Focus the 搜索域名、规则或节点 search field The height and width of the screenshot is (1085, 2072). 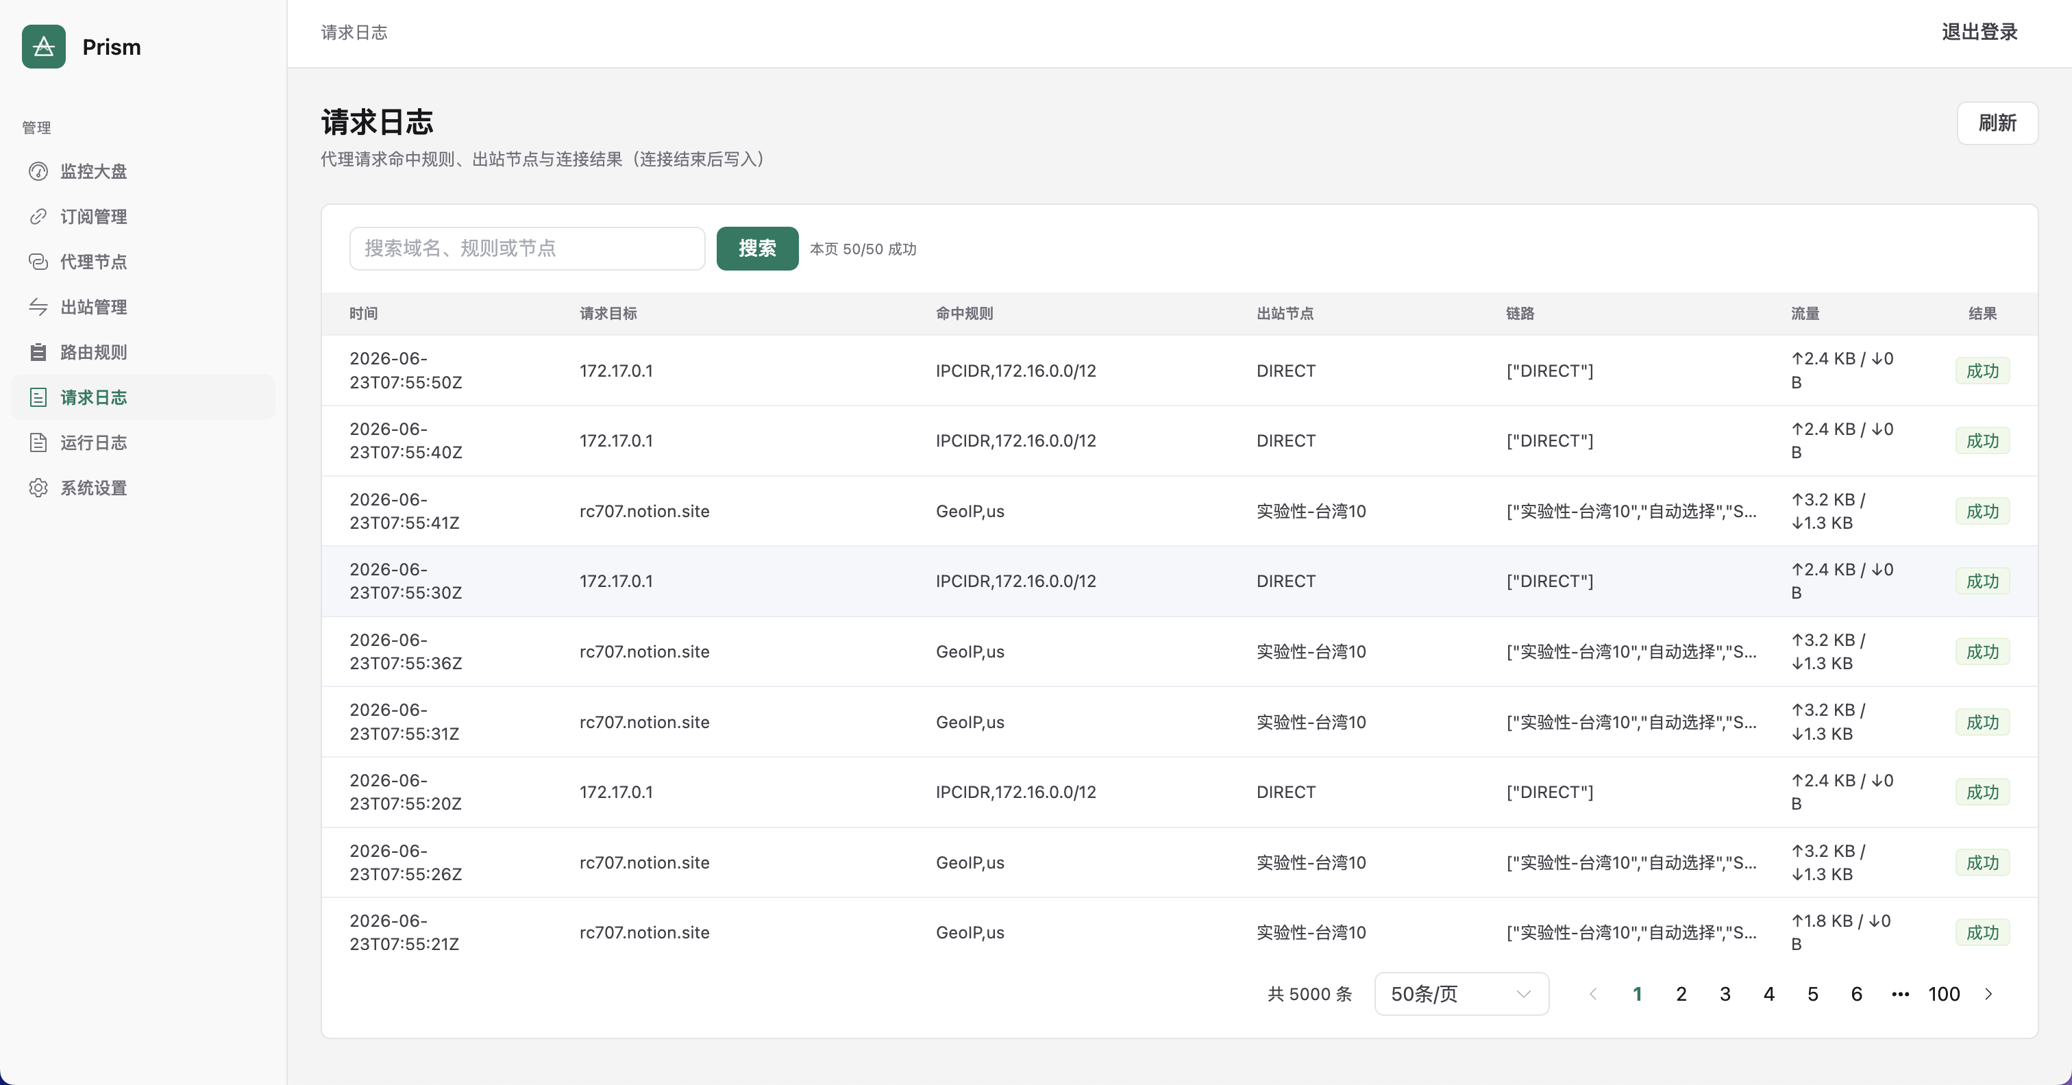527,249
